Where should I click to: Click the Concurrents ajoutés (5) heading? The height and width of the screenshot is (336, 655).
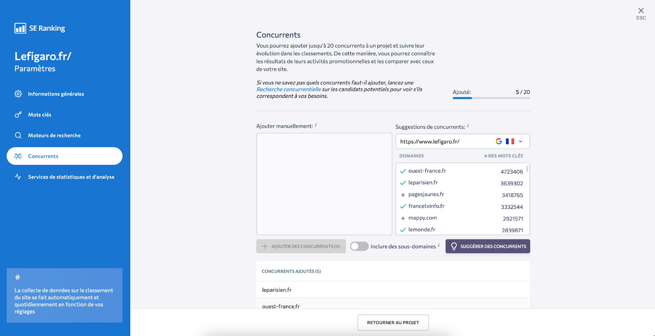(x=291, y=271)
